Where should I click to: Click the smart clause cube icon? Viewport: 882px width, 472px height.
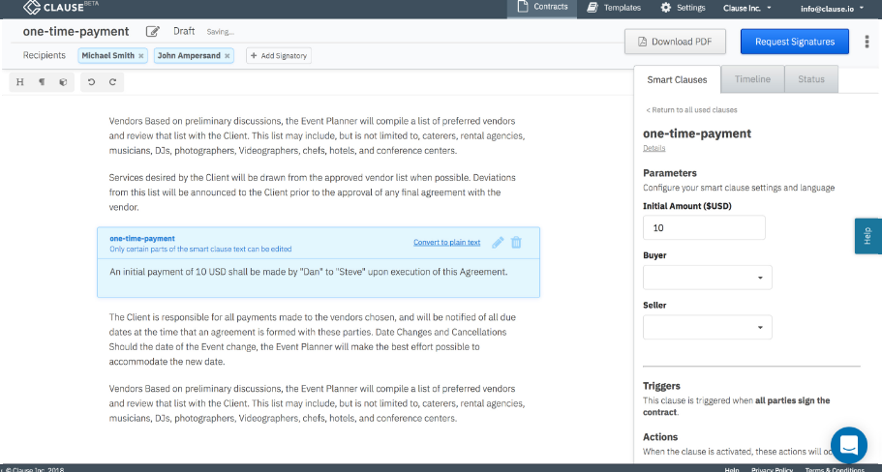[x=63, y=82]
